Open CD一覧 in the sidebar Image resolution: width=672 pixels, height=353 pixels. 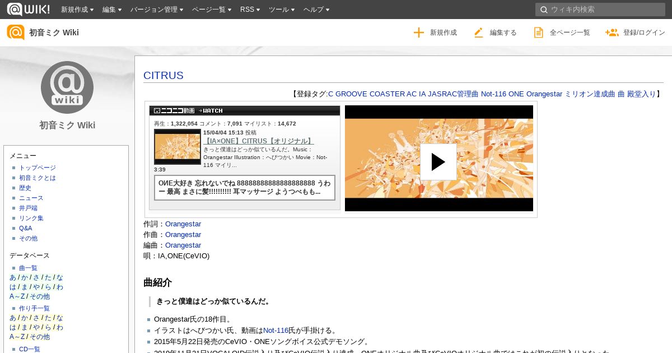30,349
